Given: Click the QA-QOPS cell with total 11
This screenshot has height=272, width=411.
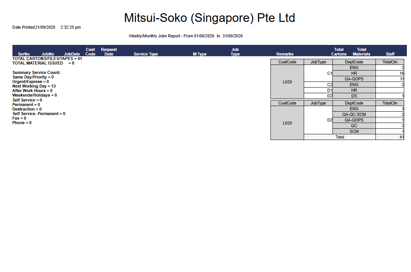Looking at the screenshot, I should point(354,79).
